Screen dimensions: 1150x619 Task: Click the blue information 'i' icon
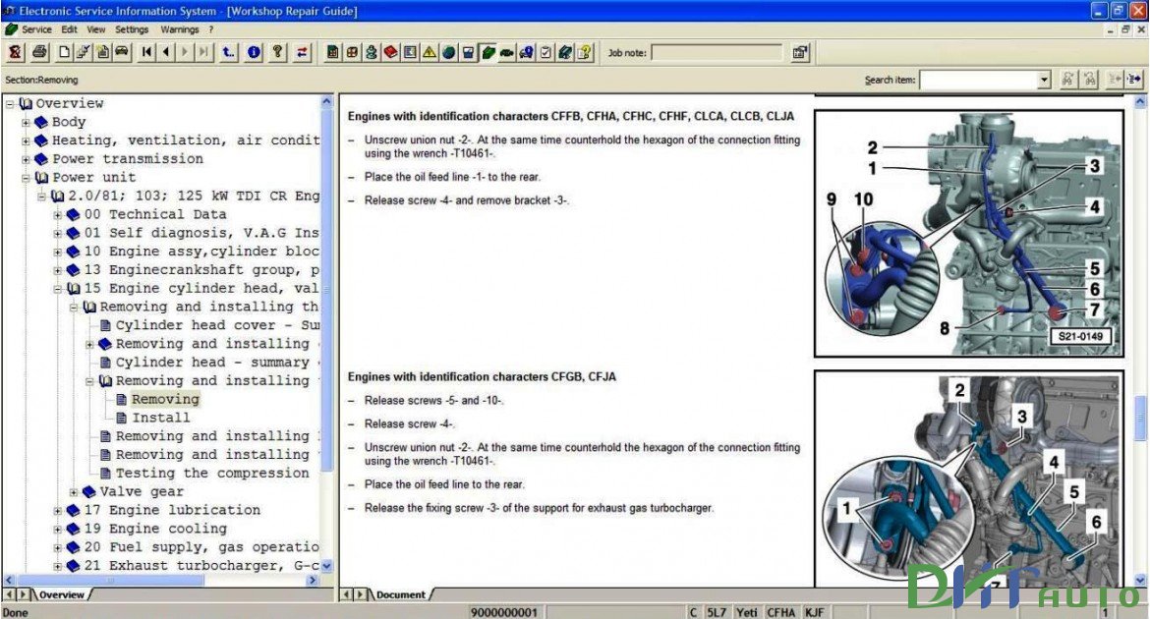[253, 52]
